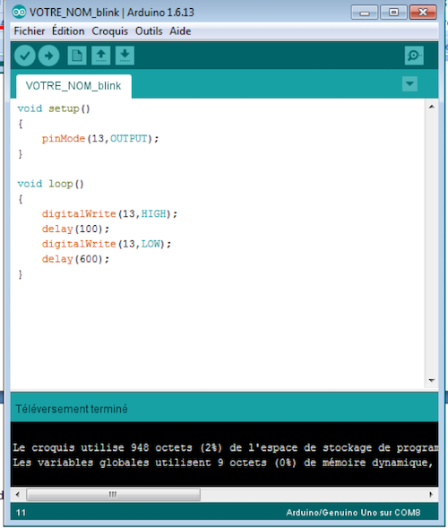The image size is (448, 528).
Task: Upload sketch with the right-arrow icon
Action: click(x=48, y=56)
